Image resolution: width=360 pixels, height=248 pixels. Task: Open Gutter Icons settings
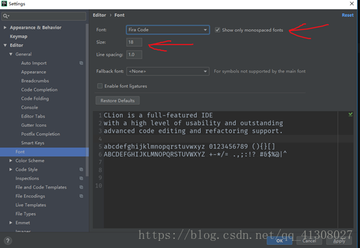34,125
